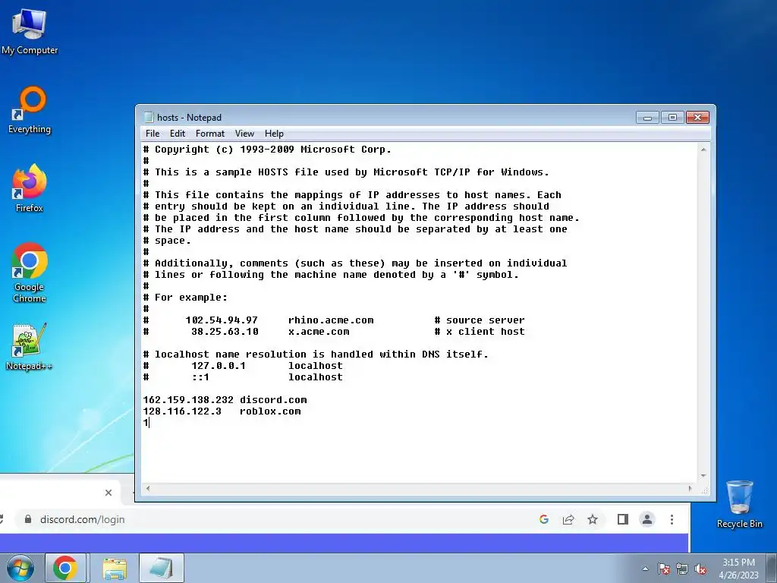Click the vertical scrollbar down arrow in Notepad

(703, 476)
